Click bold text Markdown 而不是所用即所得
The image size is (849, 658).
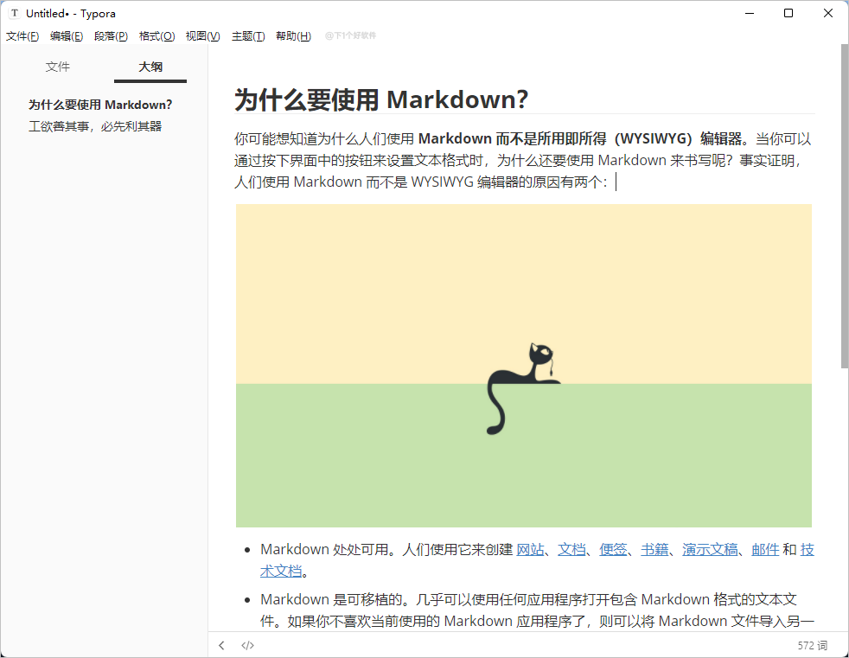coord(512,138)
